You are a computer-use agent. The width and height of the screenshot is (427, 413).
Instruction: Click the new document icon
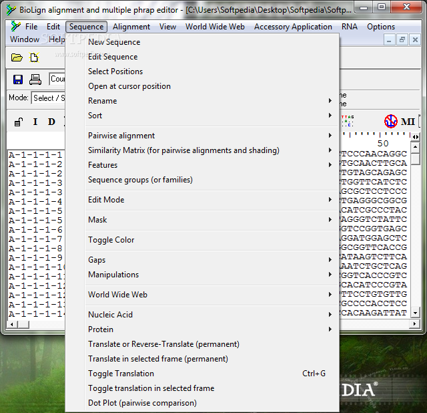(34, 57)
